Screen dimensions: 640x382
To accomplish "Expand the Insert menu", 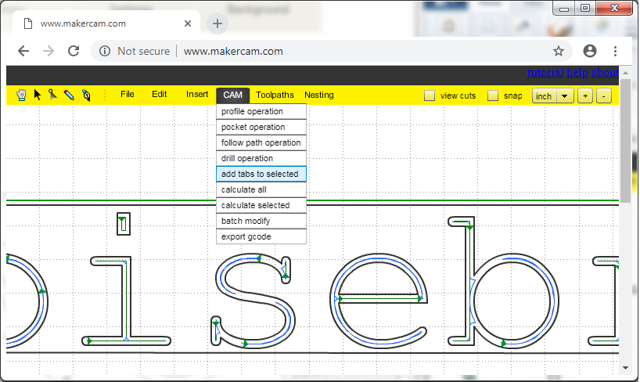I will tap(197, 95).
